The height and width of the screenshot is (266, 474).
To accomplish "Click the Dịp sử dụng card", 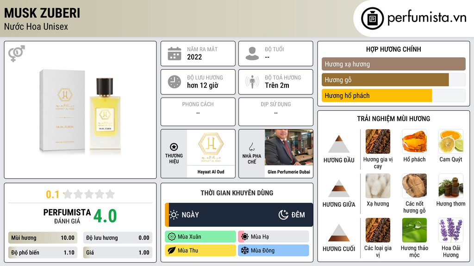I will (276, 112).
